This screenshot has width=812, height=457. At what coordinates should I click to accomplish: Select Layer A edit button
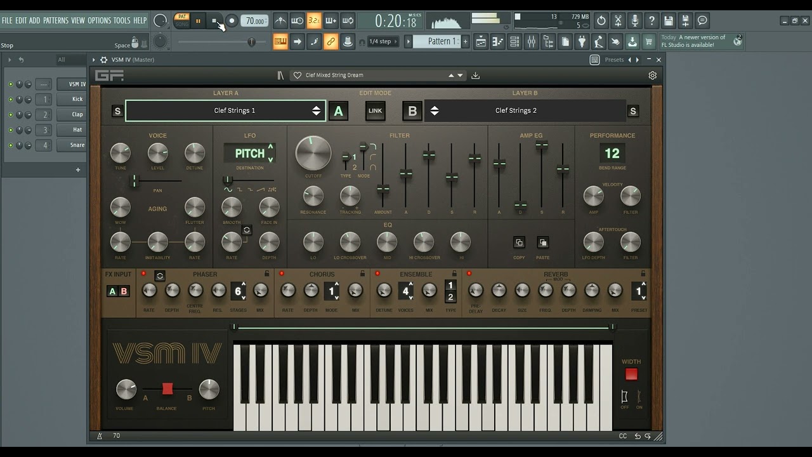click(x=338, y=111)
